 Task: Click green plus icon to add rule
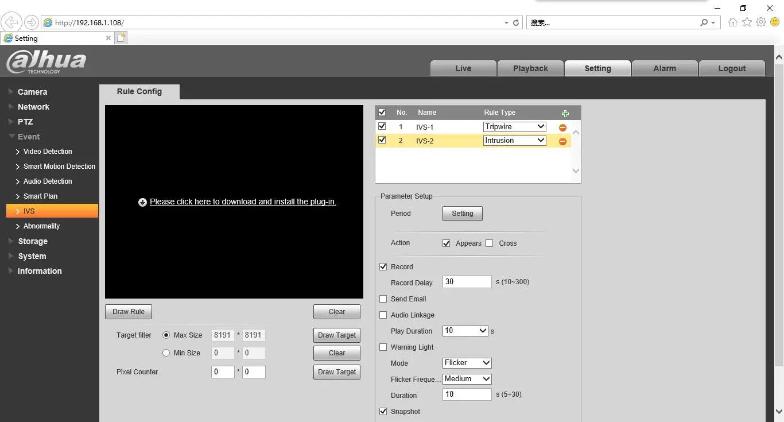(565, 114)
